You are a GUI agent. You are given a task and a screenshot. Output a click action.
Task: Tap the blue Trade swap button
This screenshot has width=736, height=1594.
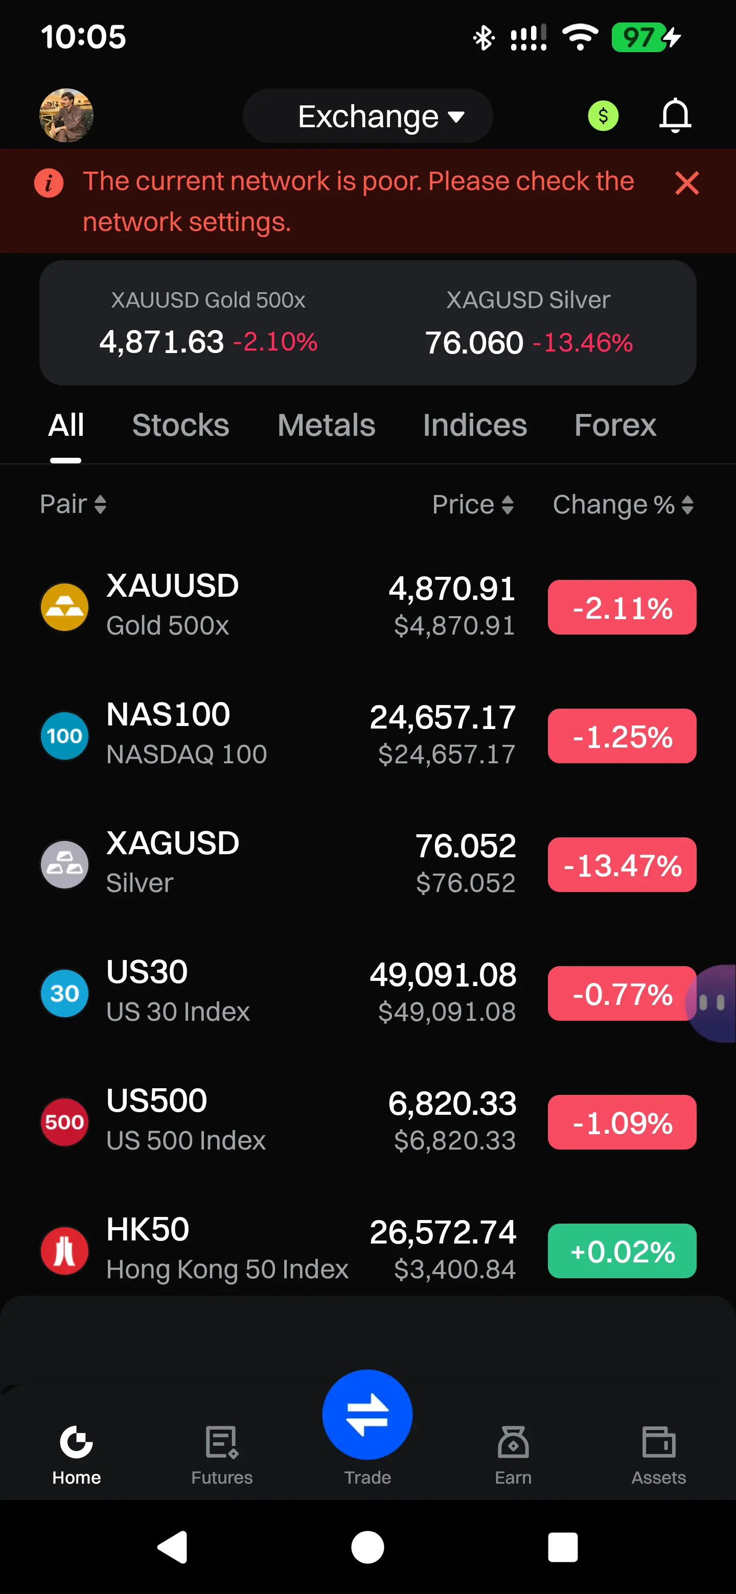click(x=367, y=1415)
